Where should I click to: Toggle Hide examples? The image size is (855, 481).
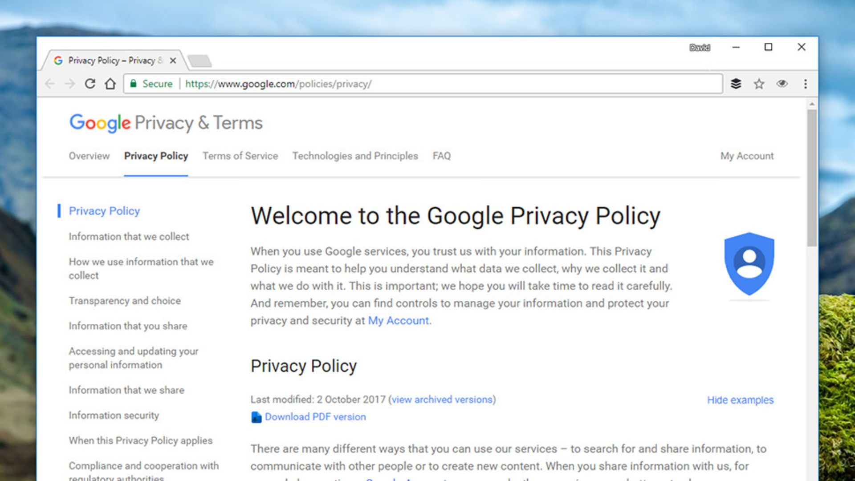[x=740, y=400]
